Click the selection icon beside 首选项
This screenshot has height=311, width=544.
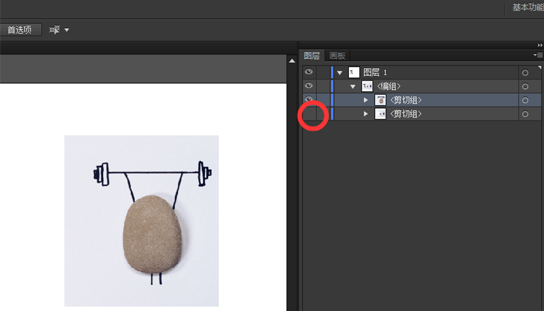[x=54, y=30]
